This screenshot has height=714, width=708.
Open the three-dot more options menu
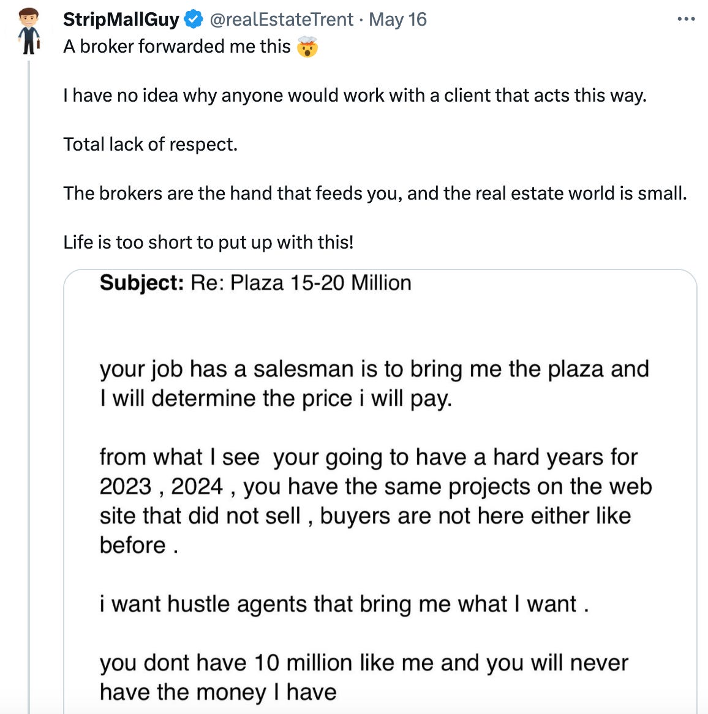coord(686,20)
